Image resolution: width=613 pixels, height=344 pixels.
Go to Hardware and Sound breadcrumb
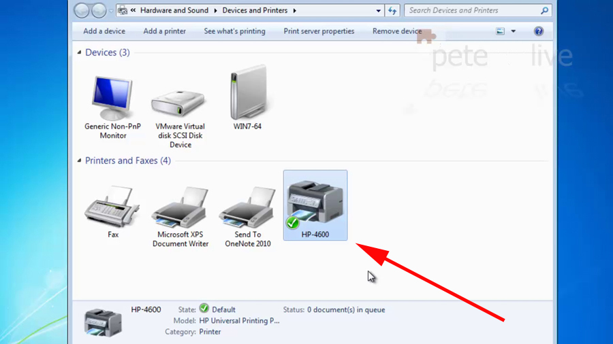click(x=174, y=10)
